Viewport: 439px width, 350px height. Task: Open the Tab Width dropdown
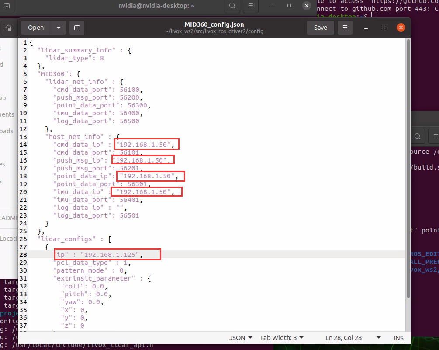click(x=281, y=338)
